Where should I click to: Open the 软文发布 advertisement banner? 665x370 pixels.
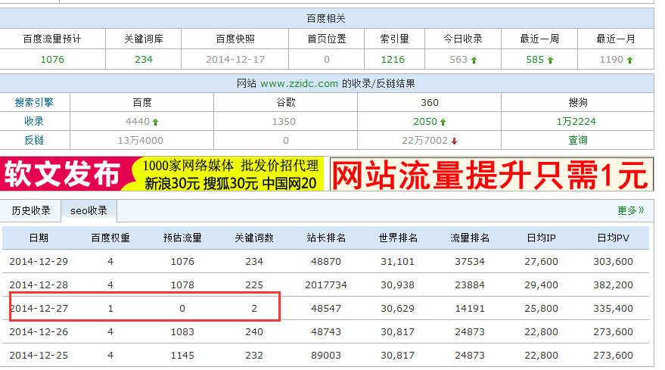point(163,175)
